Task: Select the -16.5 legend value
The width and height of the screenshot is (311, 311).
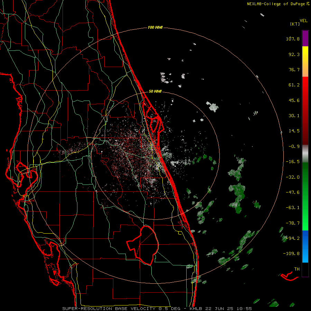Action: point(293,162)
